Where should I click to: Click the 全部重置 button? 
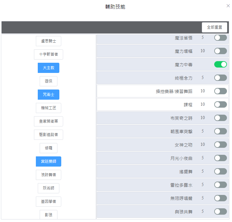tap(215, 27)
